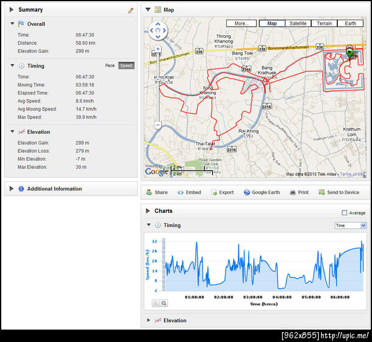
Task: Click the Embed code icon
Action: click(180, 192)
